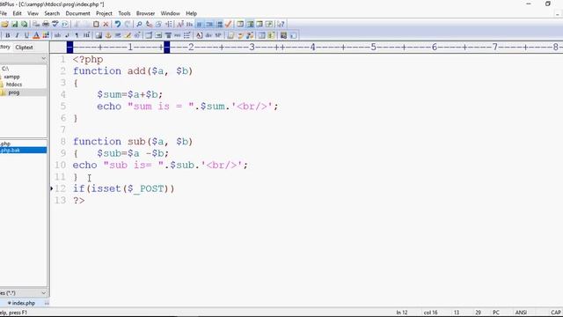This screenshot has height=317, width=563.
Task: Select the .php file in file list
Action: 6,144
